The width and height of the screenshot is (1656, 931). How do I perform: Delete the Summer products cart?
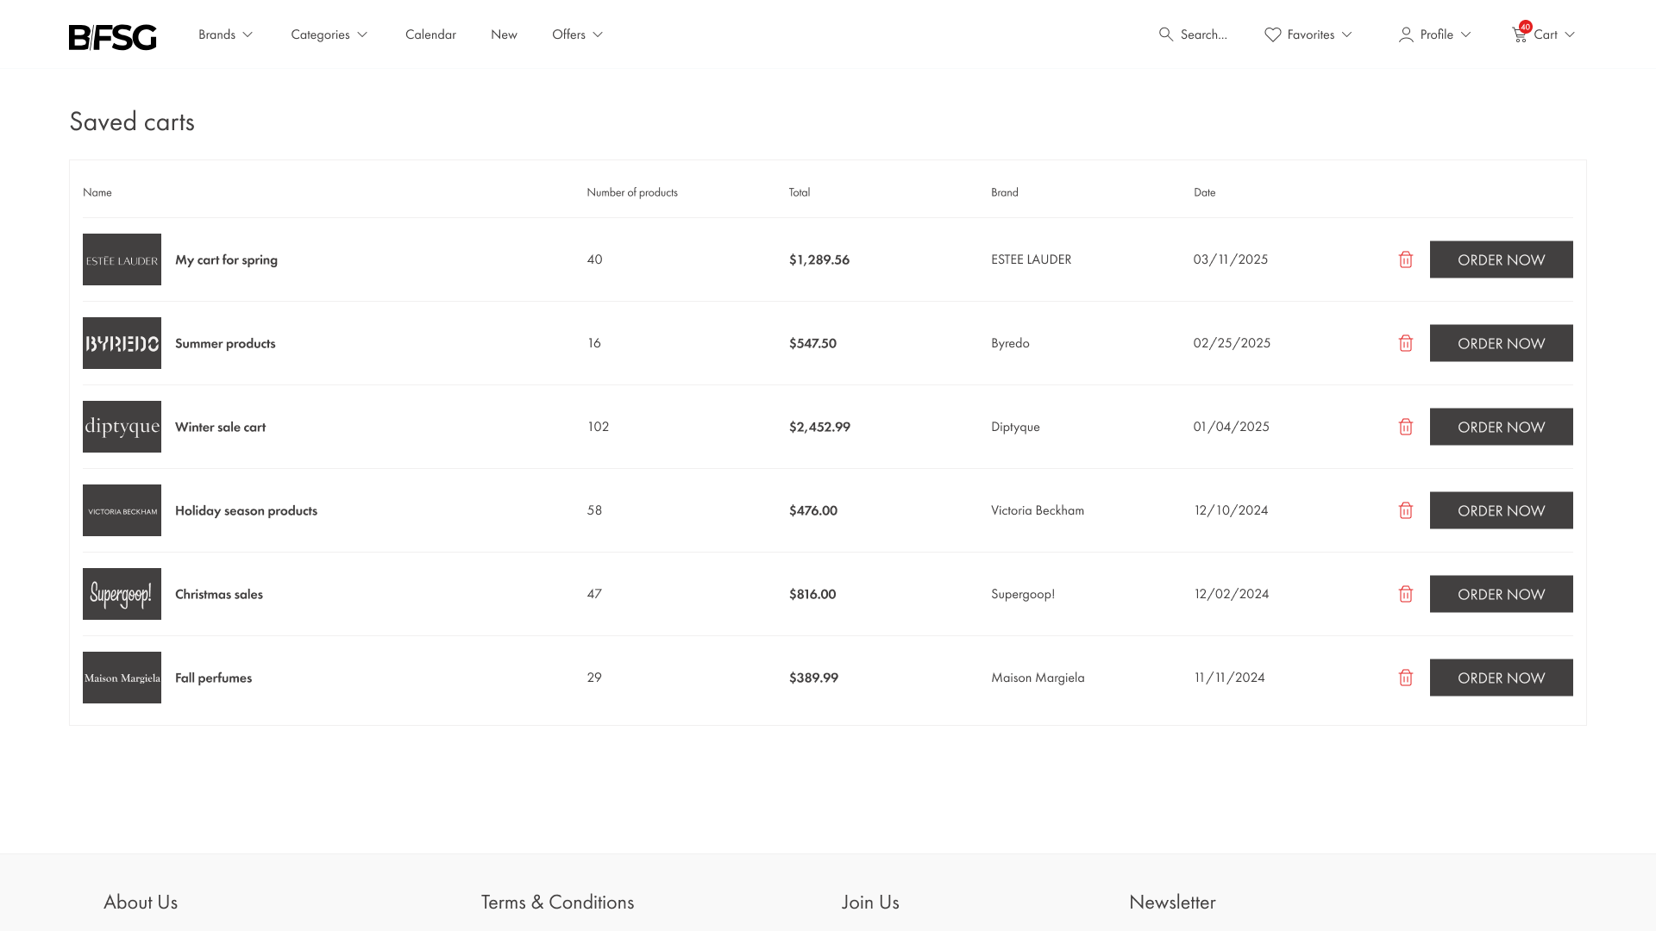(x=1406, y=343)
